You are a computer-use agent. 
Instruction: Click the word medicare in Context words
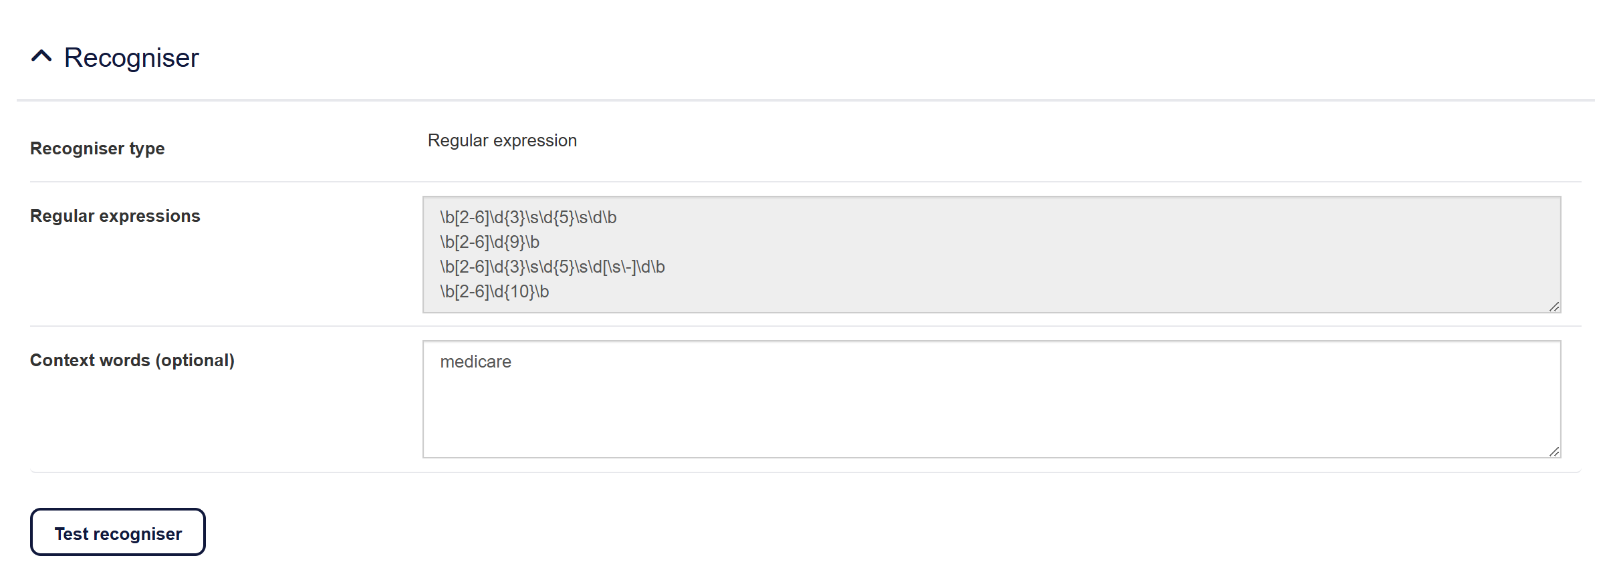tap(475, 362)
